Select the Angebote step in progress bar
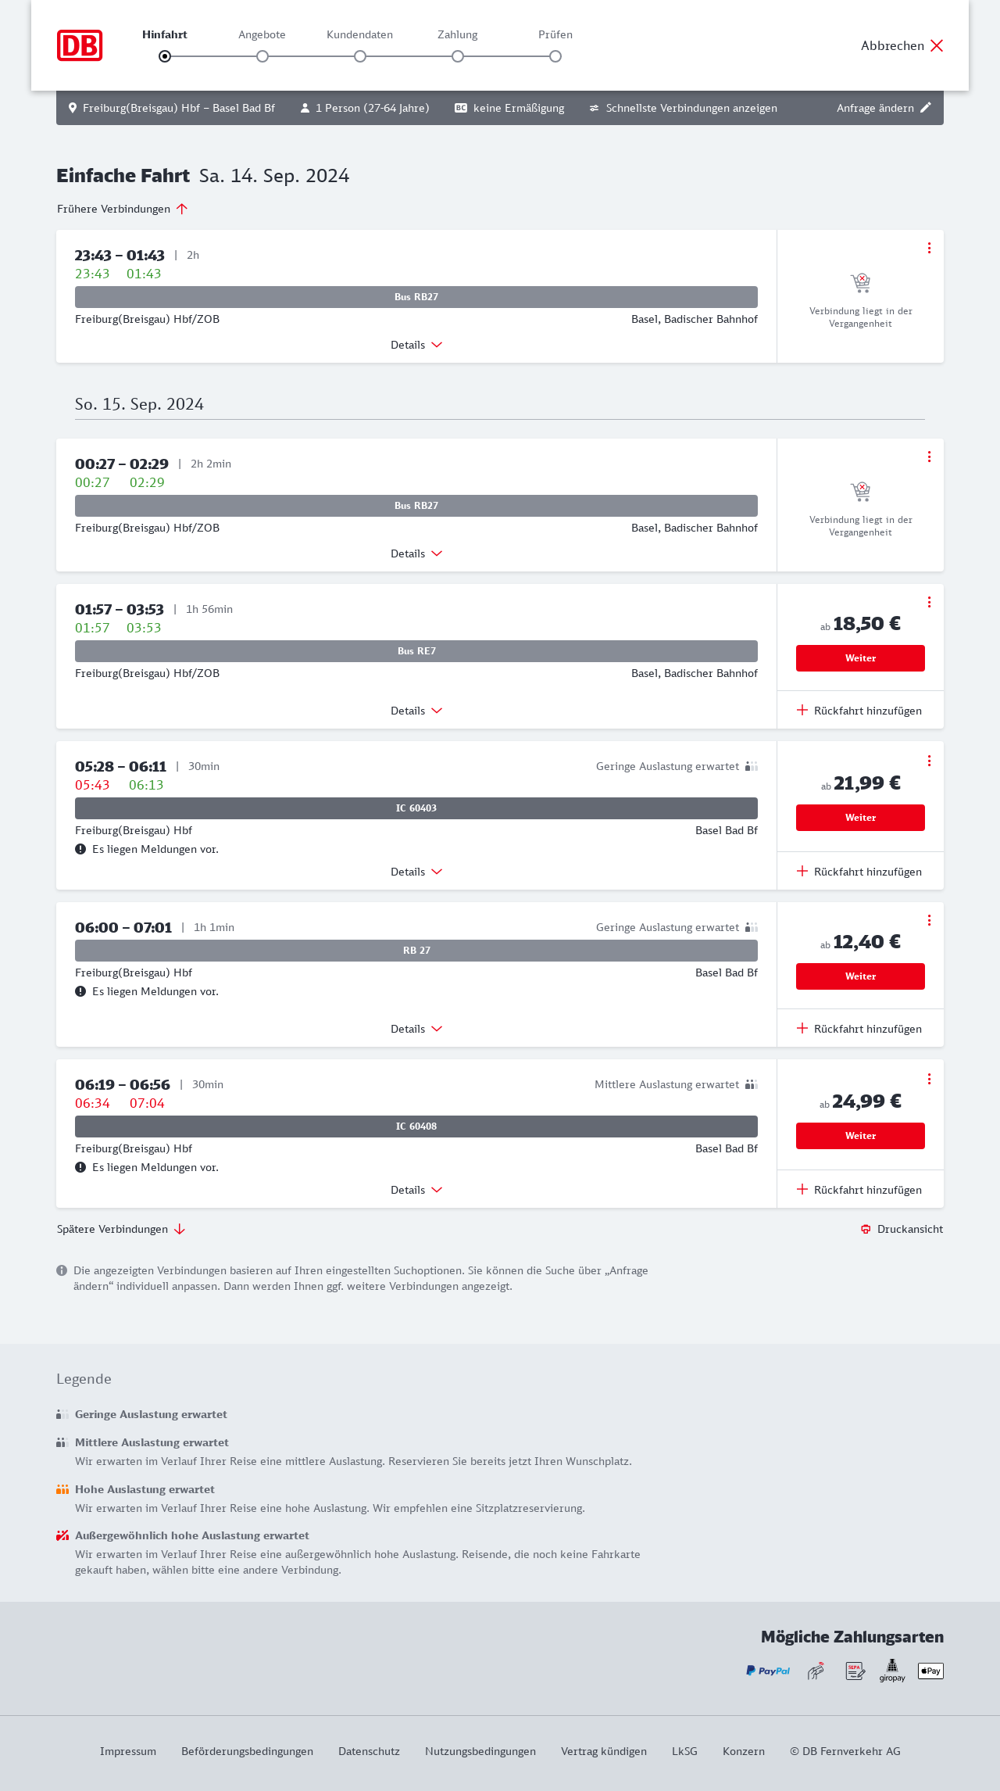 click(x=262, y=56)
